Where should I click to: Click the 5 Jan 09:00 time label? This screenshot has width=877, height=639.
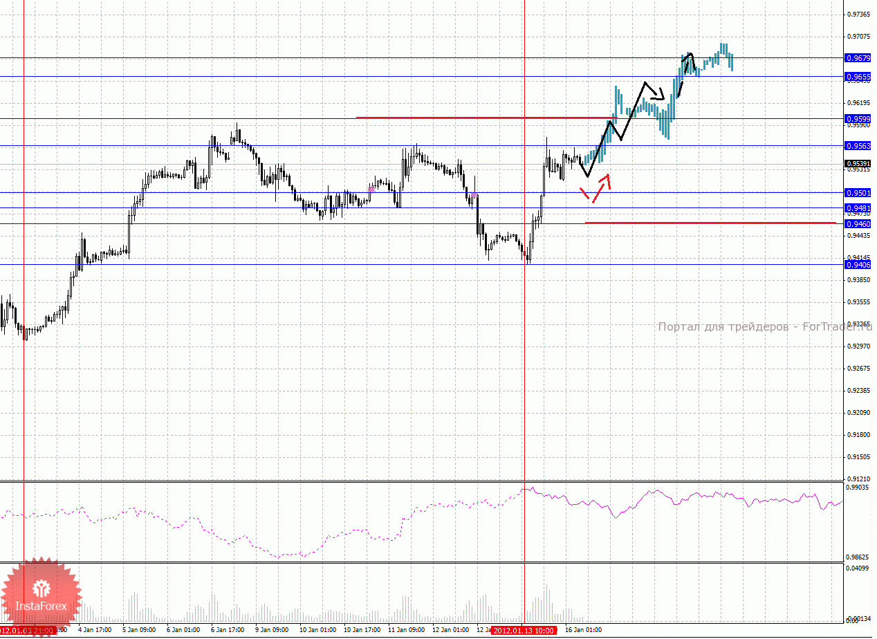139,630
